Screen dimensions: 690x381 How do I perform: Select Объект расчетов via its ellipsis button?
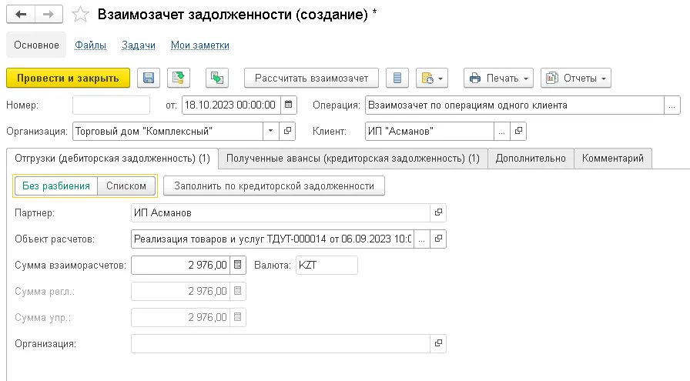[421, 239]
